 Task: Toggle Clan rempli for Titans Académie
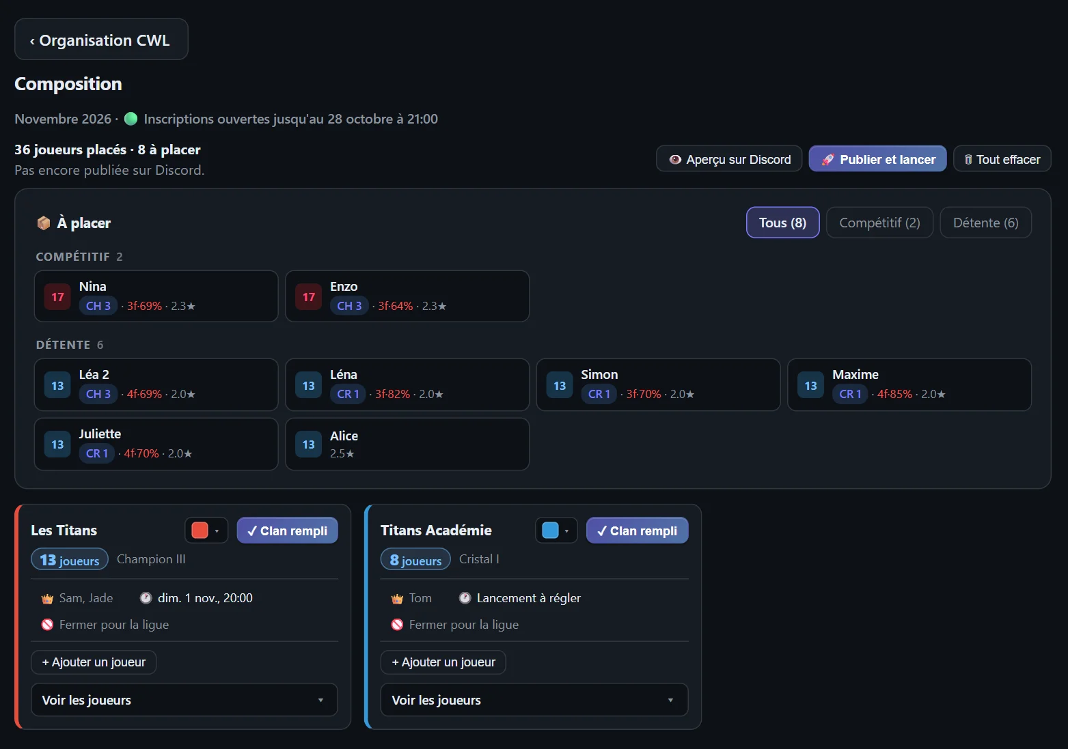click(x=637, y=531)
